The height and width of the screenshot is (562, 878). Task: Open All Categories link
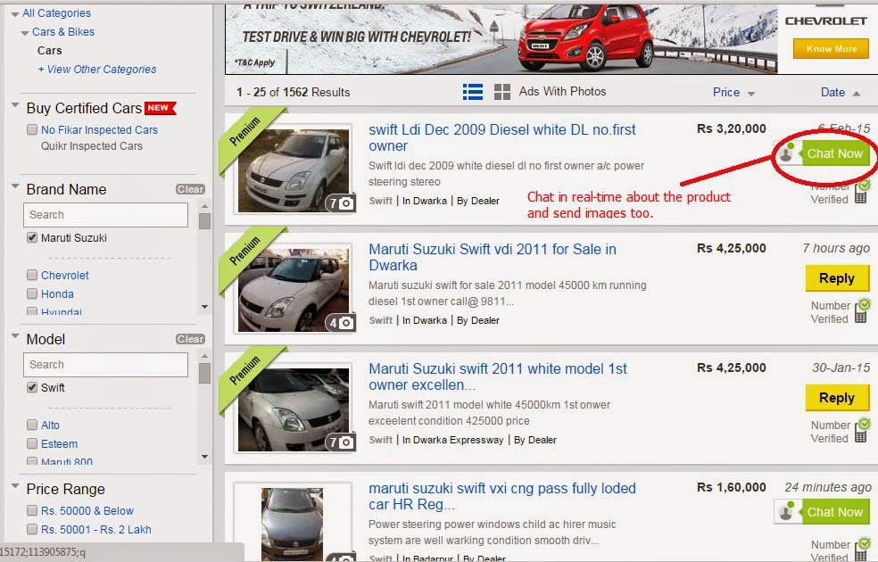pyautogui.click(x=56, y=12)
